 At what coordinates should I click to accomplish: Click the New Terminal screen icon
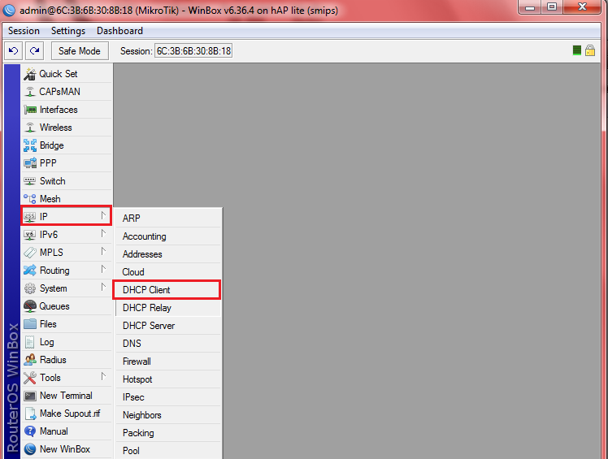30,396
